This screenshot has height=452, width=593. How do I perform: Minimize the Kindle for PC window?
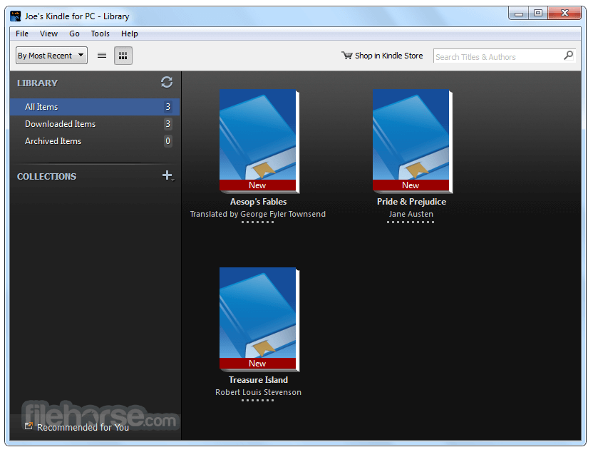coord(518,14)
